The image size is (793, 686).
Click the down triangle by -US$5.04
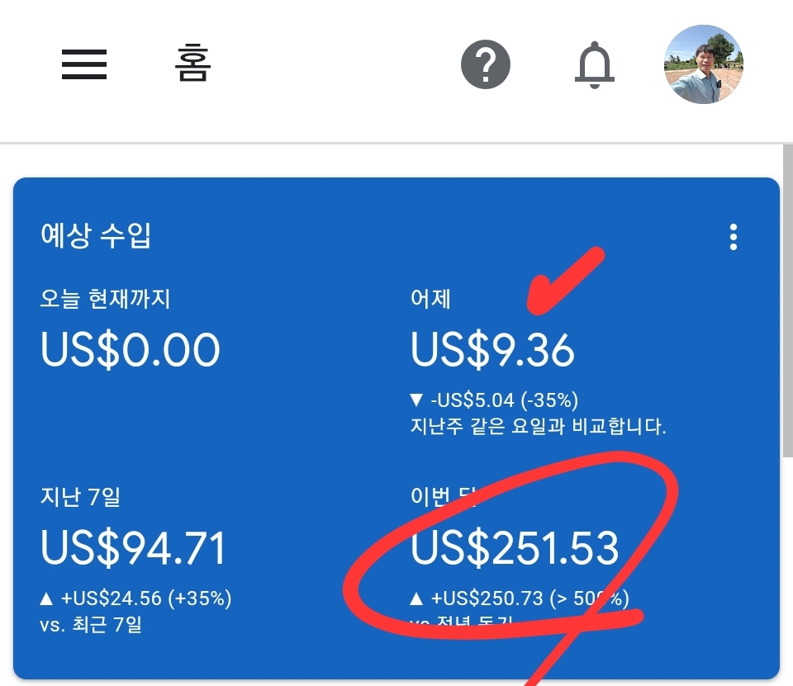(x=416, y=400)
